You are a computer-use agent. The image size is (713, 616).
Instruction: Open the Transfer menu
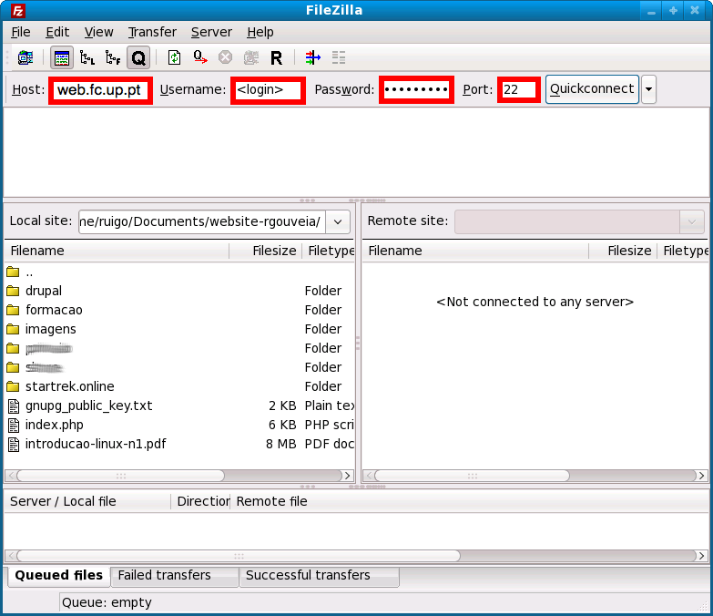(x=152, y=32)
